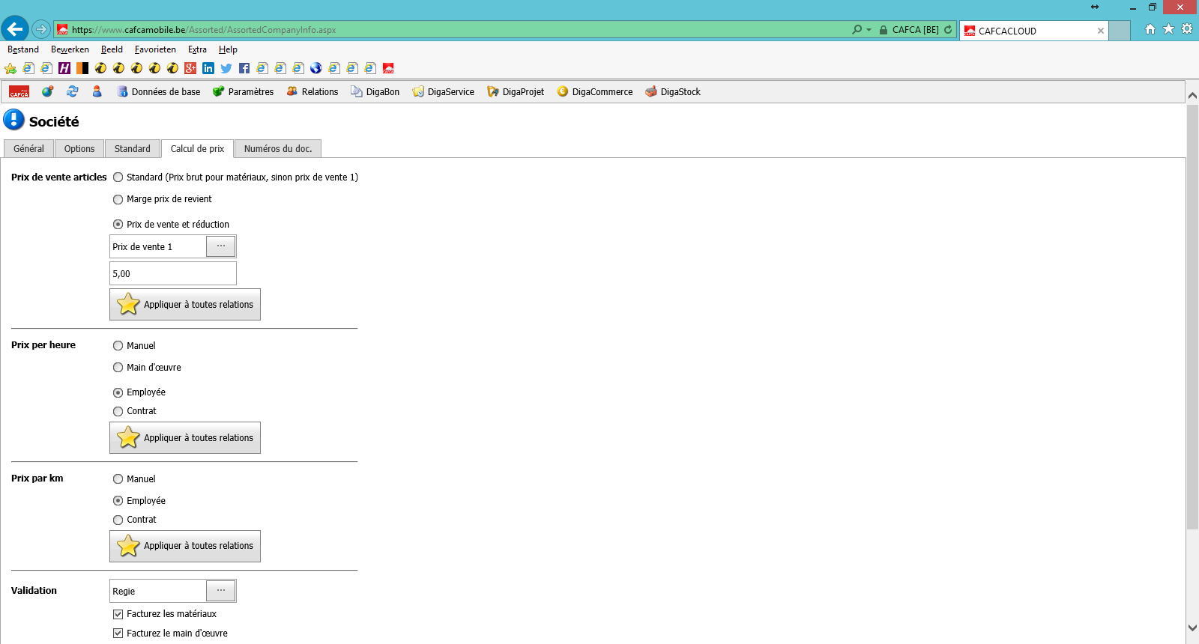The width and height of the screenshot is (1199, 644).
Task: Click the red CAFCA favorite at row end
Action: coord(388,68)
